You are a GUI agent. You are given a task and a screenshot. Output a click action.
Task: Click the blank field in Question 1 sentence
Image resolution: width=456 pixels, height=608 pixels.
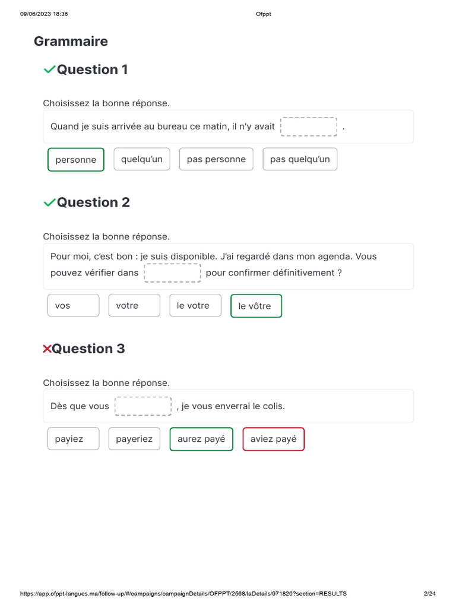(x=309, y=126)
